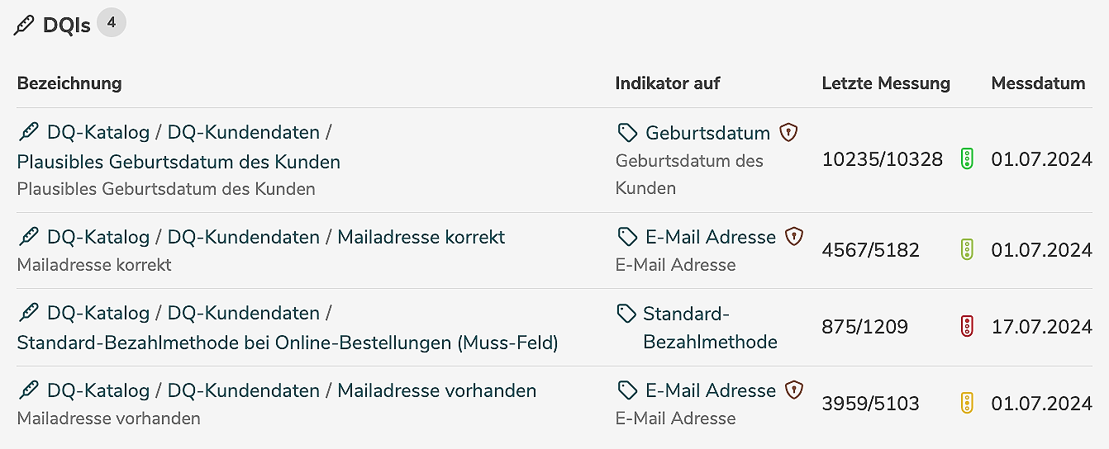Click the shield icon beside Geburtsdatum
Viewport: 1109px width, 449px height.
pos(789,132)
